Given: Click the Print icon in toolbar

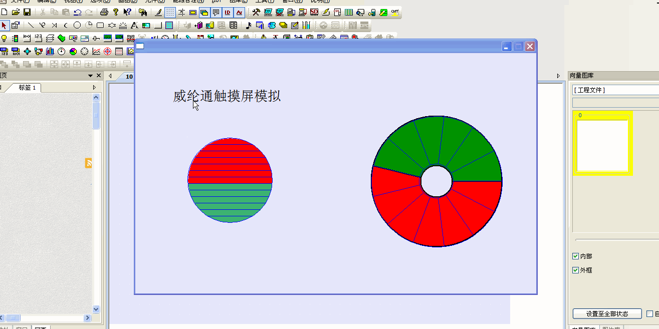Looking at the screenshot, I should click(104, 12).
